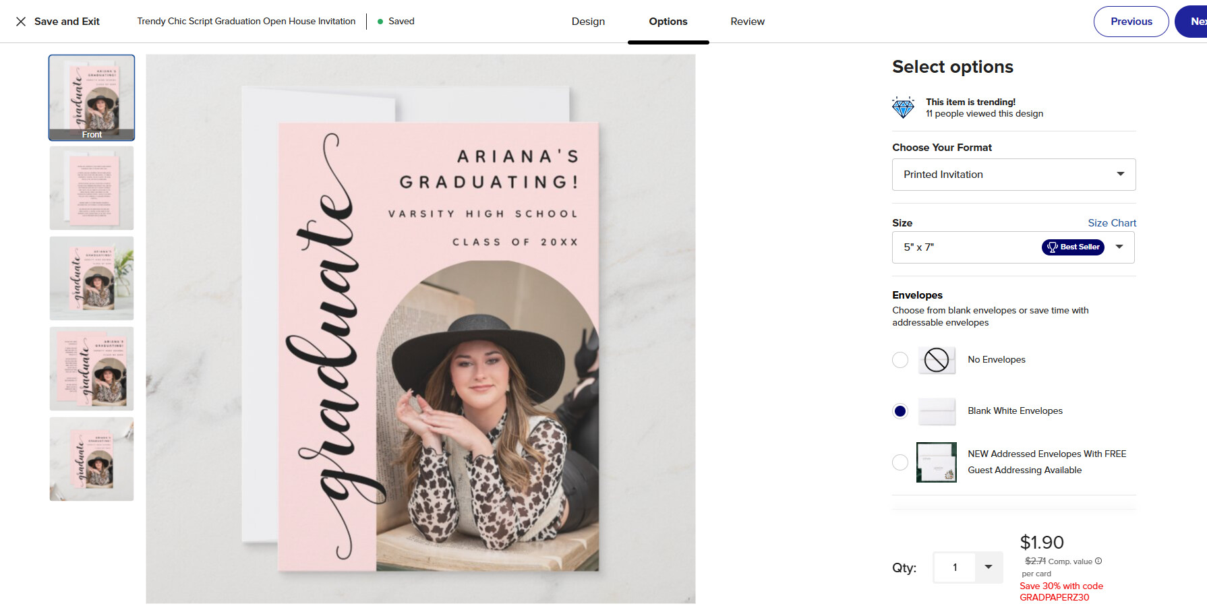Expand the Size dropdown arrow

tap(1119, 247)
